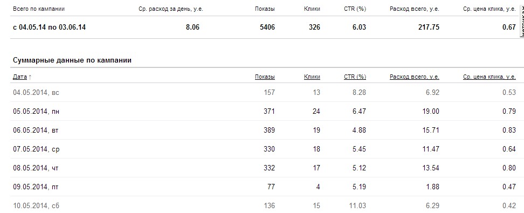Screen dimensions: 524x213
Task: Click total impressions value 5406
Action: [x=267, y=28]
